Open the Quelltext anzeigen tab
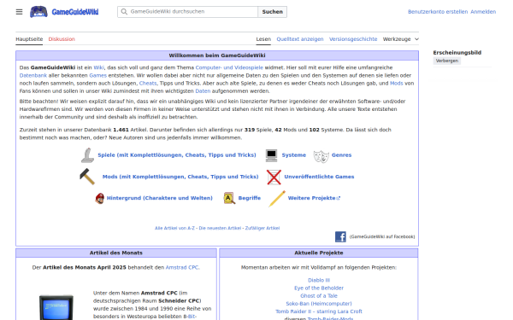Screen dimensions: 513x320 (x=300, y=39)
